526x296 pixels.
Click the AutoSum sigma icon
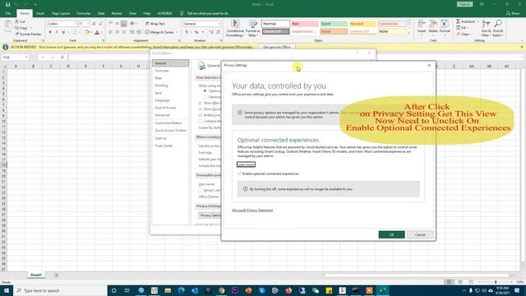click(458, 21)
